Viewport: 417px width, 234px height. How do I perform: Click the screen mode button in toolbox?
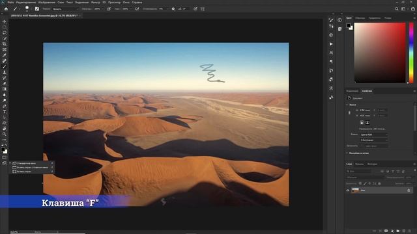point(5,163)
